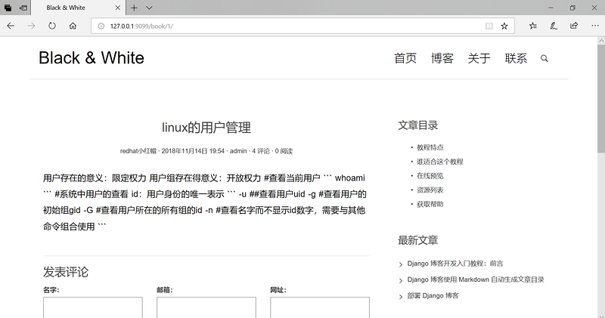605x318 pixels.
Task: Click the 发表评论 heading
Action: (x=66, y=272)
